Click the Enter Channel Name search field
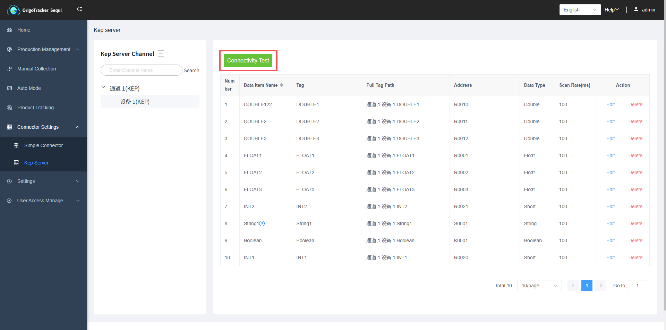666x330 pixels. coord(141,70)
